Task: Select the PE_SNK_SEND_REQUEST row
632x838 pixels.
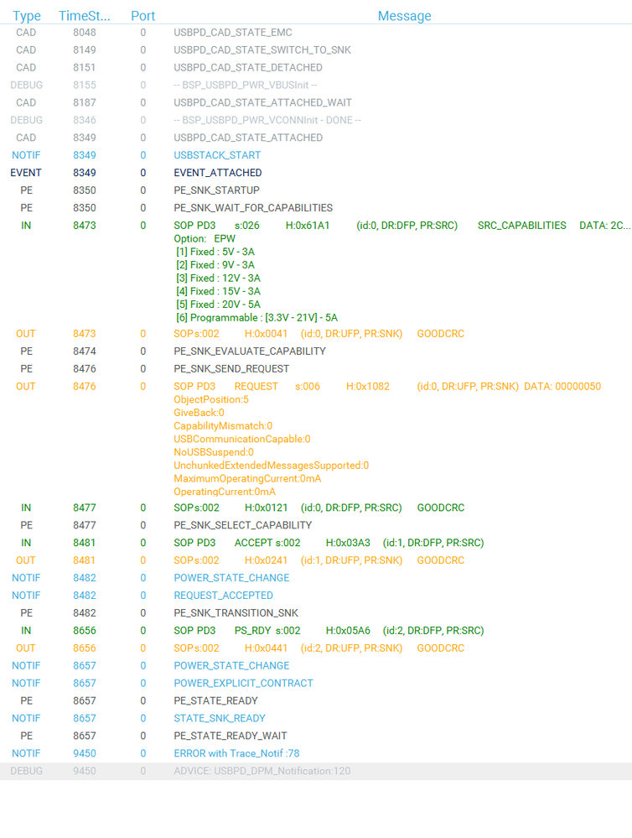Action: click(x=316, y=369)
